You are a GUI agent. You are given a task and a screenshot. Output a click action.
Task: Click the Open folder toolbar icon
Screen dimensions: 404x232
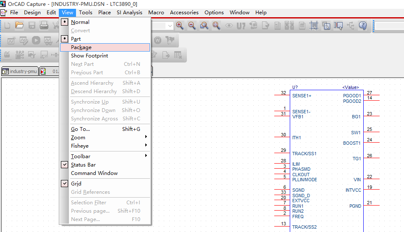(x=19, y=26)
